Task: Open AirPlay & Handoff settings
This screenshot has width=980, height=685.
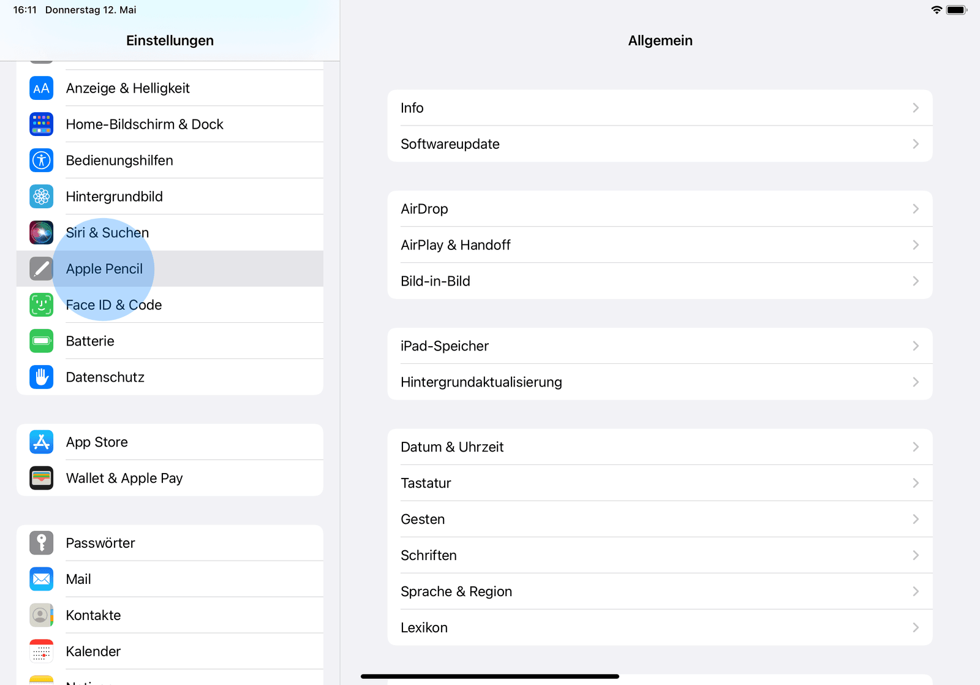Action: click(x=660, y=245)
